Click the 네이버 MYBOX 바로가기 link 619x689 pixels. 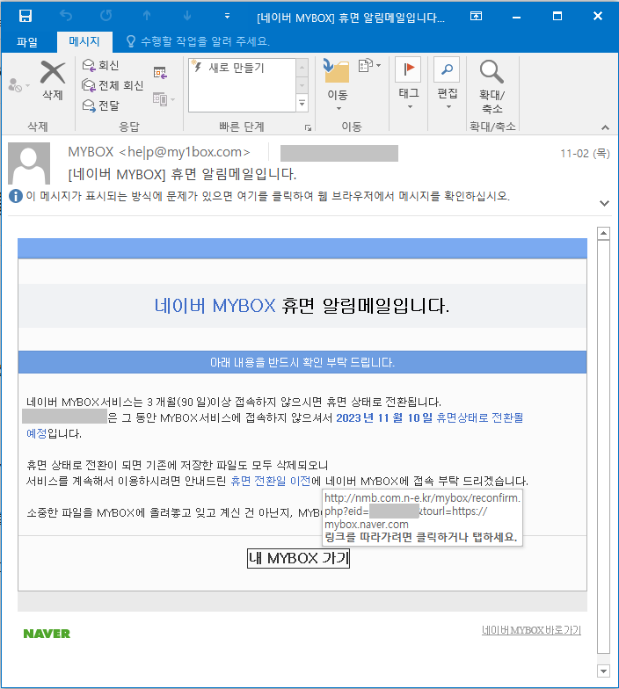click(x=531, y=630)
